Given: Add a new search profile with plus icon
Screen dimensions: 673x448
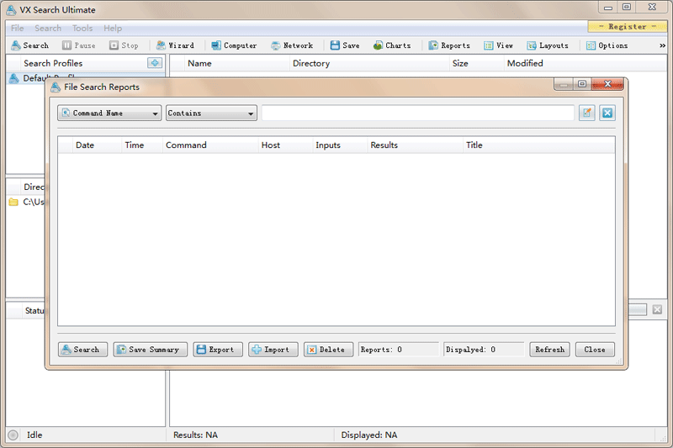Looking at the screenshot, I should coord(155,63).
